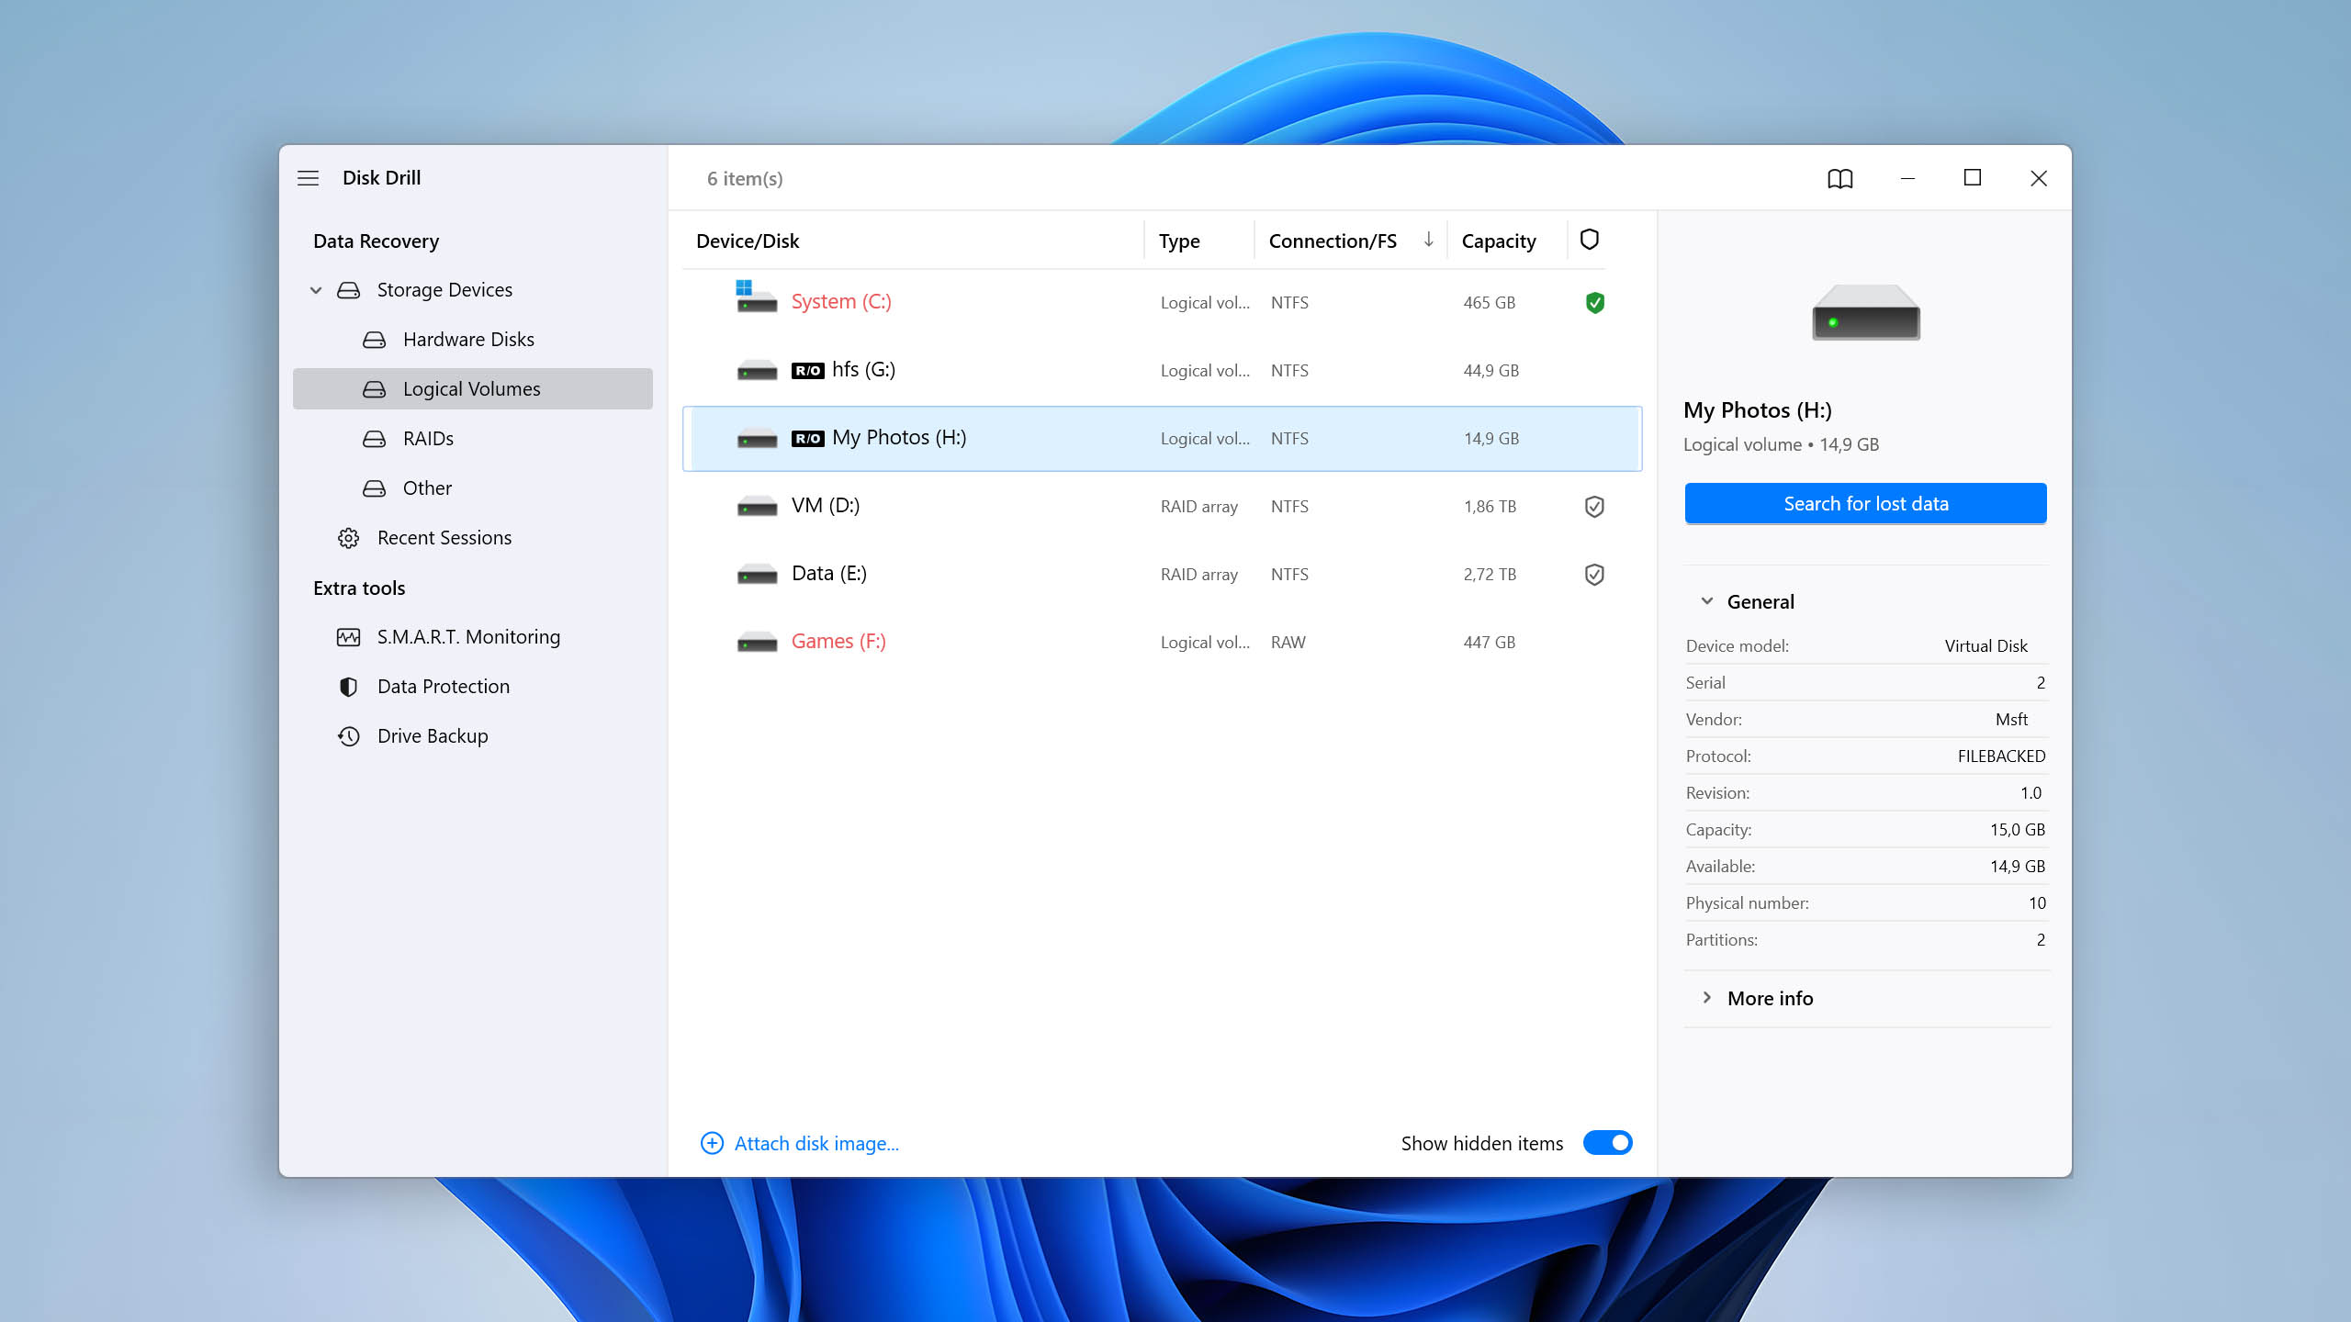The image size is (2351, 1322).
Task: Click the large drive image in details panel
Action: tap(1865, 312)
